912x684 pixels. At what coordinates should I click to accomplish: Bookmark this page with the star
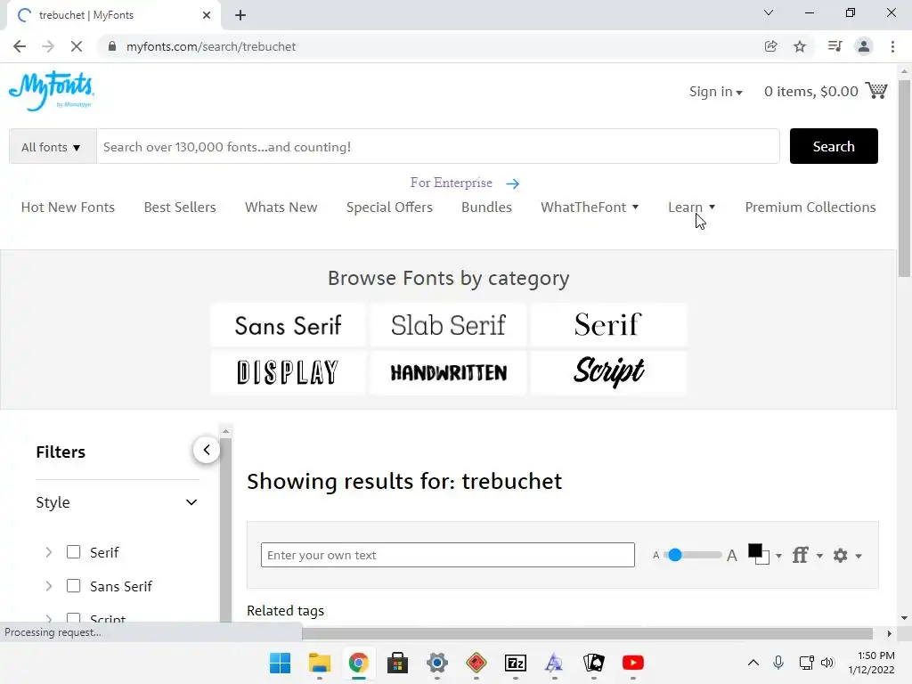click(x=800, y=46)
